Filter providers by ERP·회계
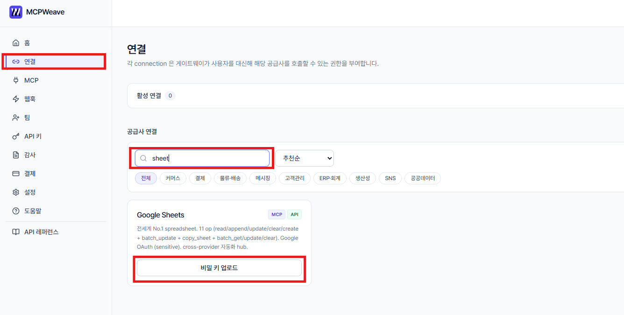The height and width of the screenshot is (315, 624). tap(330, 178)
